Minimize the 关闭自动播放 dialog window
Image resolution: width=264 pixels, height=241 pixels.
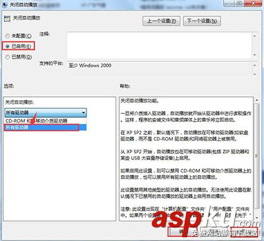pyautogui.click(x=229, y=3)
